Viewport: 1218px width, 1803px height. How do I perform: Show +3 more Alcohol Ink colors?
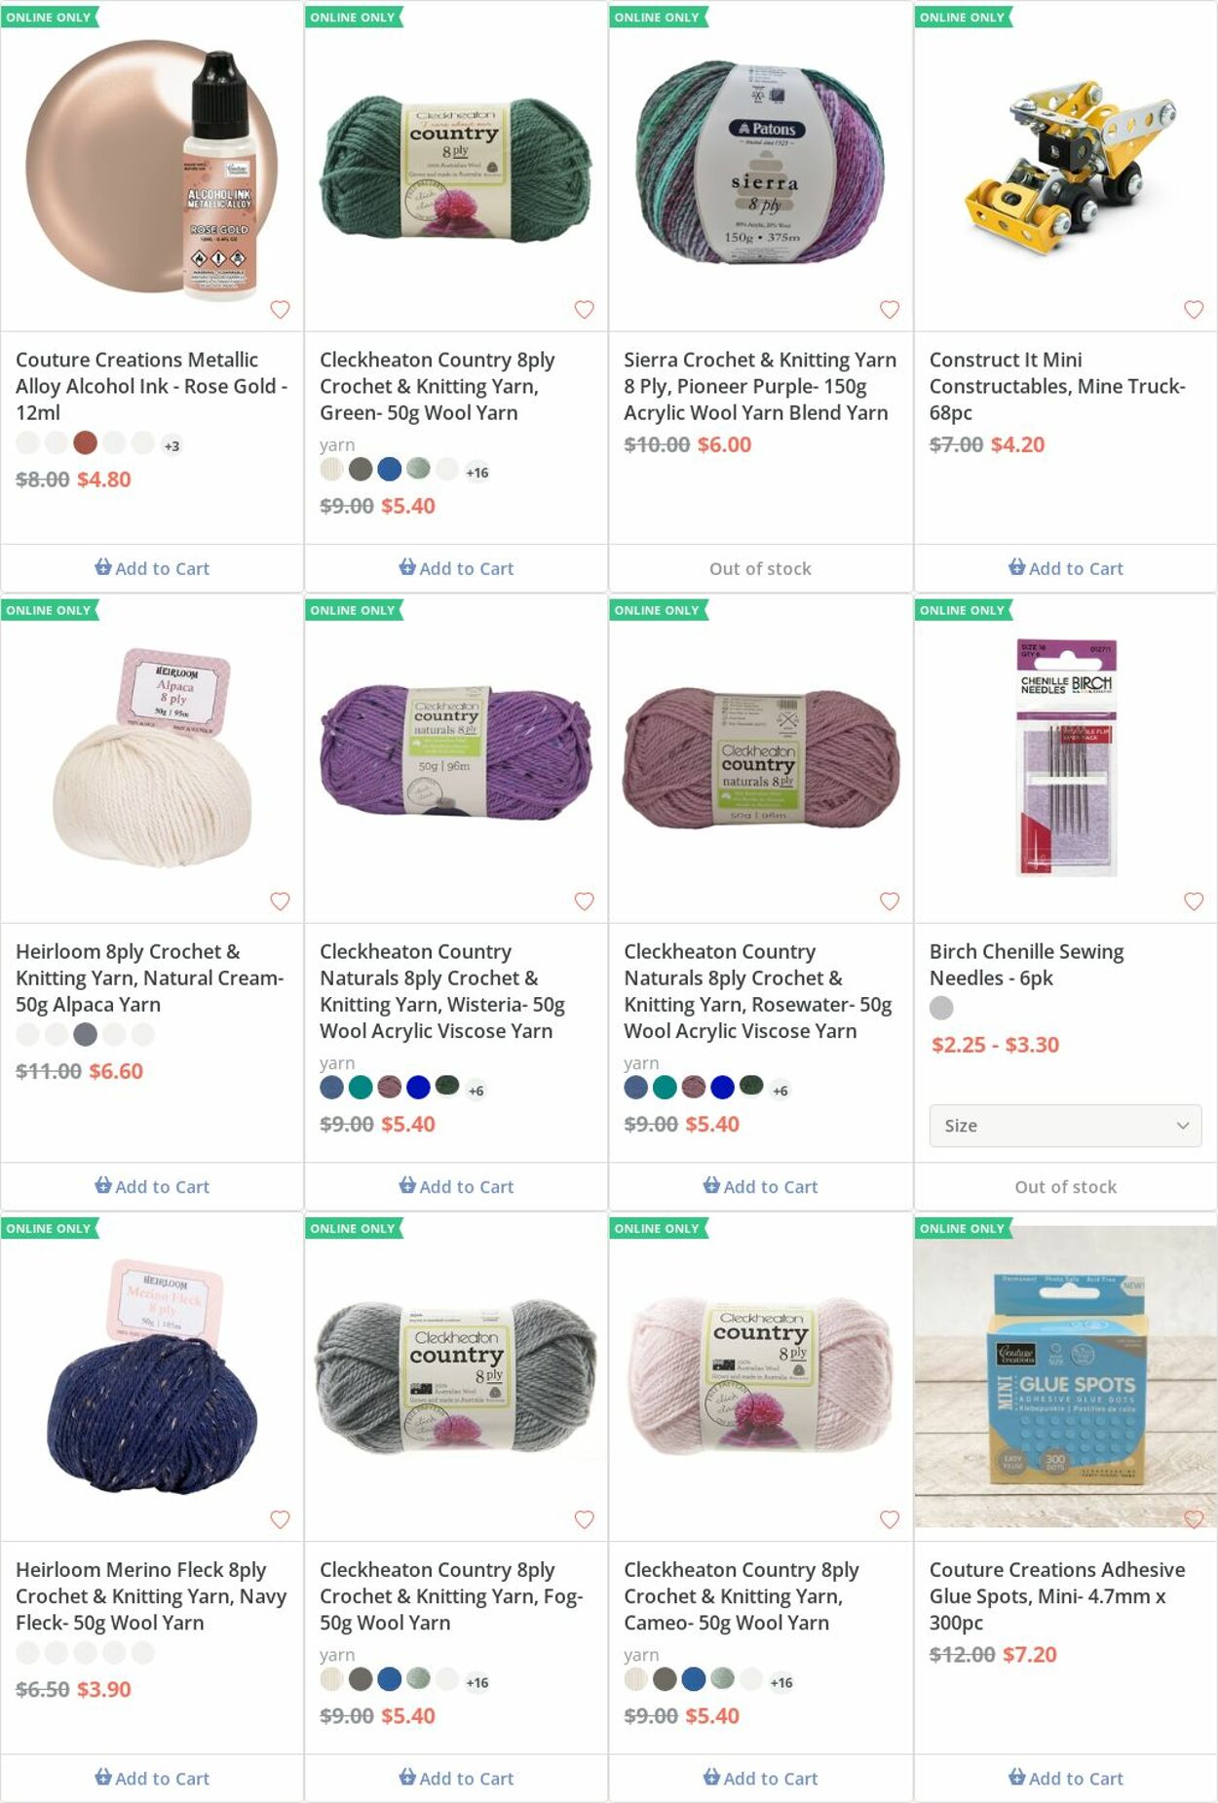click(171, 446)
